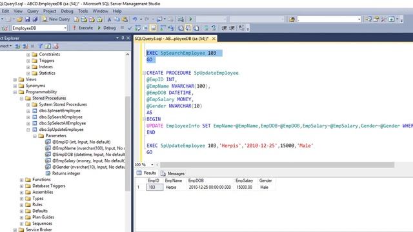Click the Stop icon in the Object Explorer toolbar
The height and width of the screenshot is (232, 413).
coord(33,46)
